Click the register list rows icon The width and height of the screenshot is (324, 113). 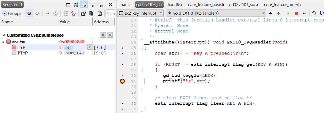click(x=65, y=13)
